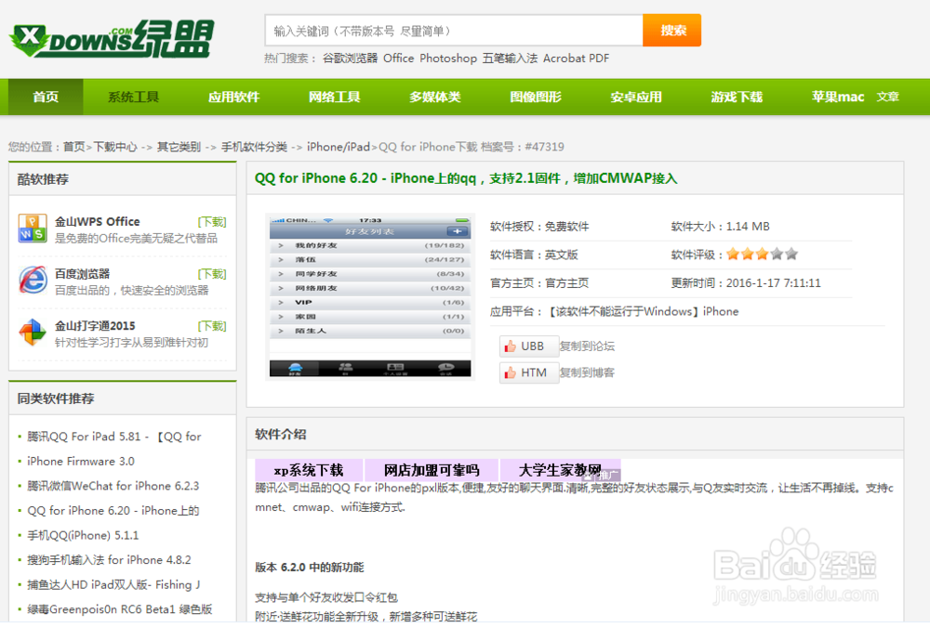Image resolution: width=930 pixels, height=627 pixels.
Task: Click the keyword search input box
Action: point(454,31)
